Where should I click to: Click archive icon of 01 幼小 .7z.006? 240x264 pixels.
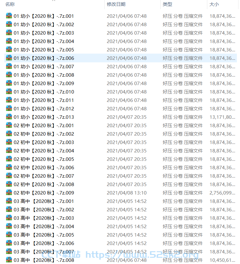click(9, 58)
